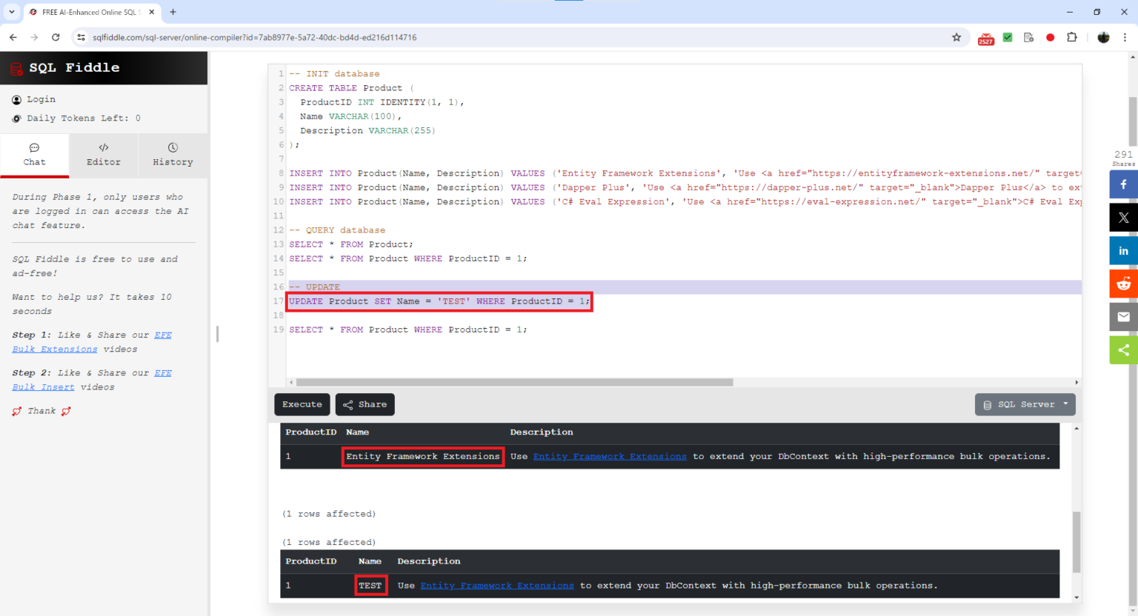Toggle the bookmark star for this page

tap(956, 37)
